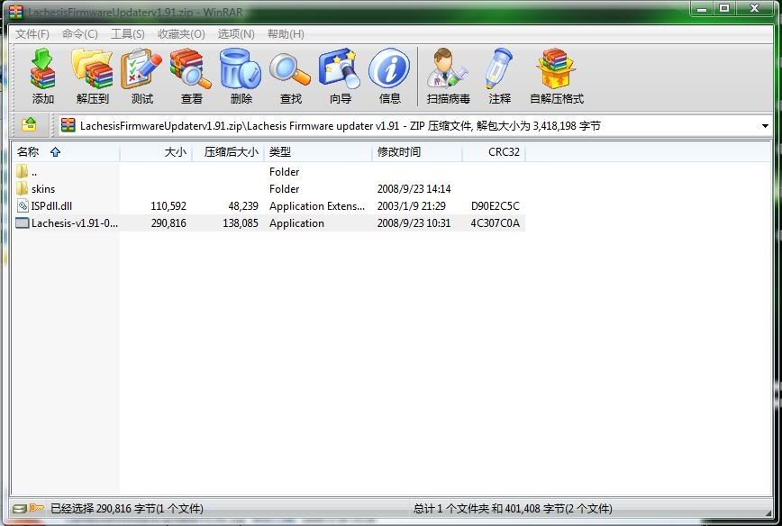782x526 pixels.
Task: Expand the address bar path dropdown
Action: [765, 125]
